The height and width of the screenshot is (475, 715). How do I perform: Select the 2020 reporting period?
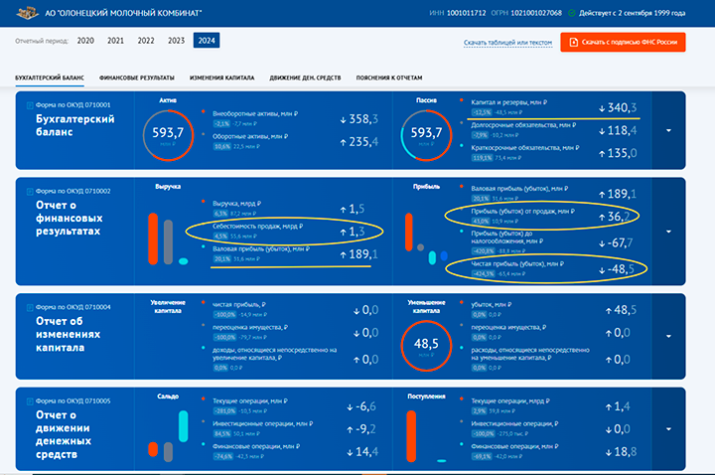coord(86,41)
